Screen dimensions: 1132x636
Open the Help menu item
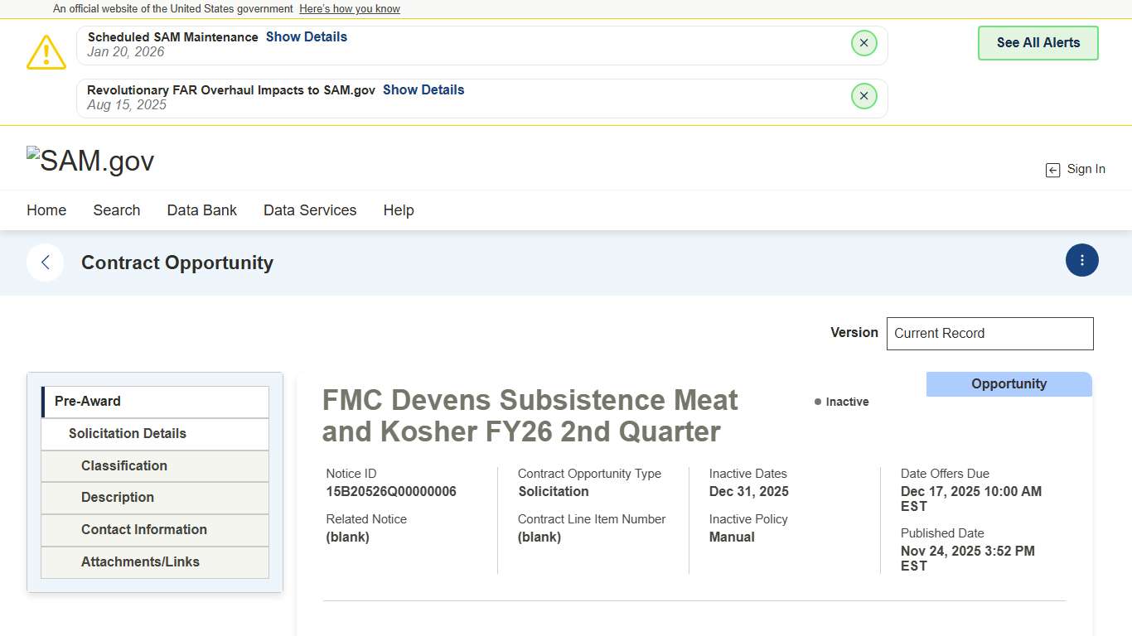click(x=399, y=210)
